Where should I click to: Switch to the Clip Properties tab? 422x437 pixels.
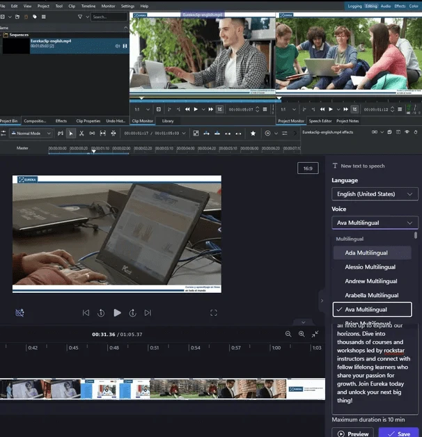pos(88,120)
